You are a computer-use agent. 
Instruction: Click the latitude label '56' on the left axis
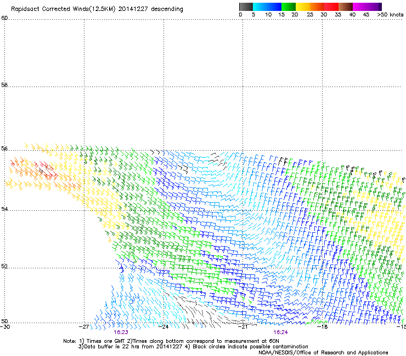point(4,148)
